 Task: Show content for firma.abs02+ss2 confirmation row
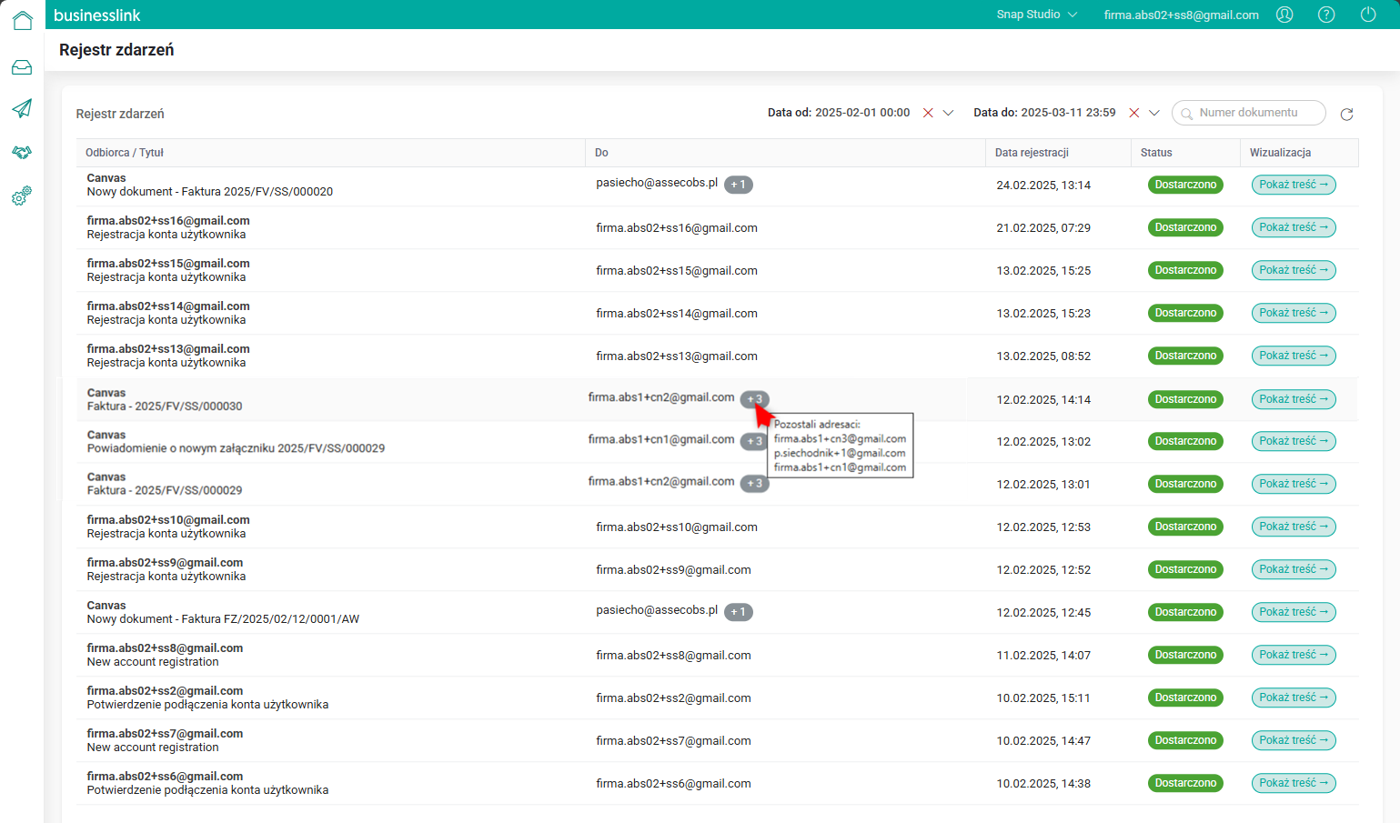tap(1294, 698)
